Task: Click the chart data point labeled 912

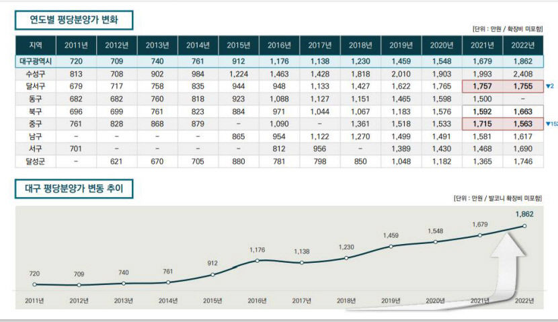Action: point(212,275)
